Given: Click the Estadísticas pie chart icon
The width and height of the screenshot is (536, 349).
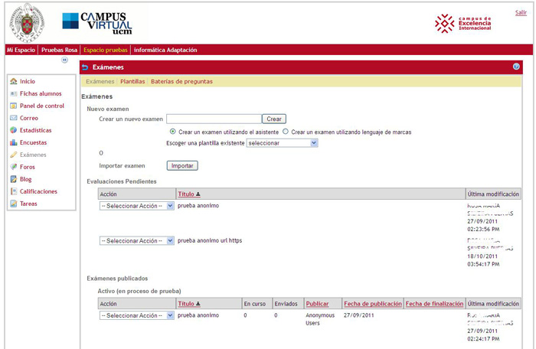Looking at the screenshot, I should click(x=13, y=130).
